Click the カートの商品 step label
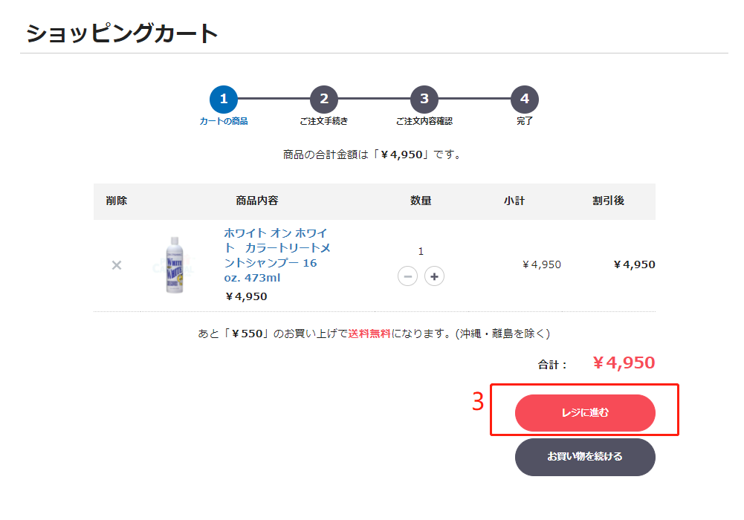This screenshot has height=520, width=744. [224, 121]
